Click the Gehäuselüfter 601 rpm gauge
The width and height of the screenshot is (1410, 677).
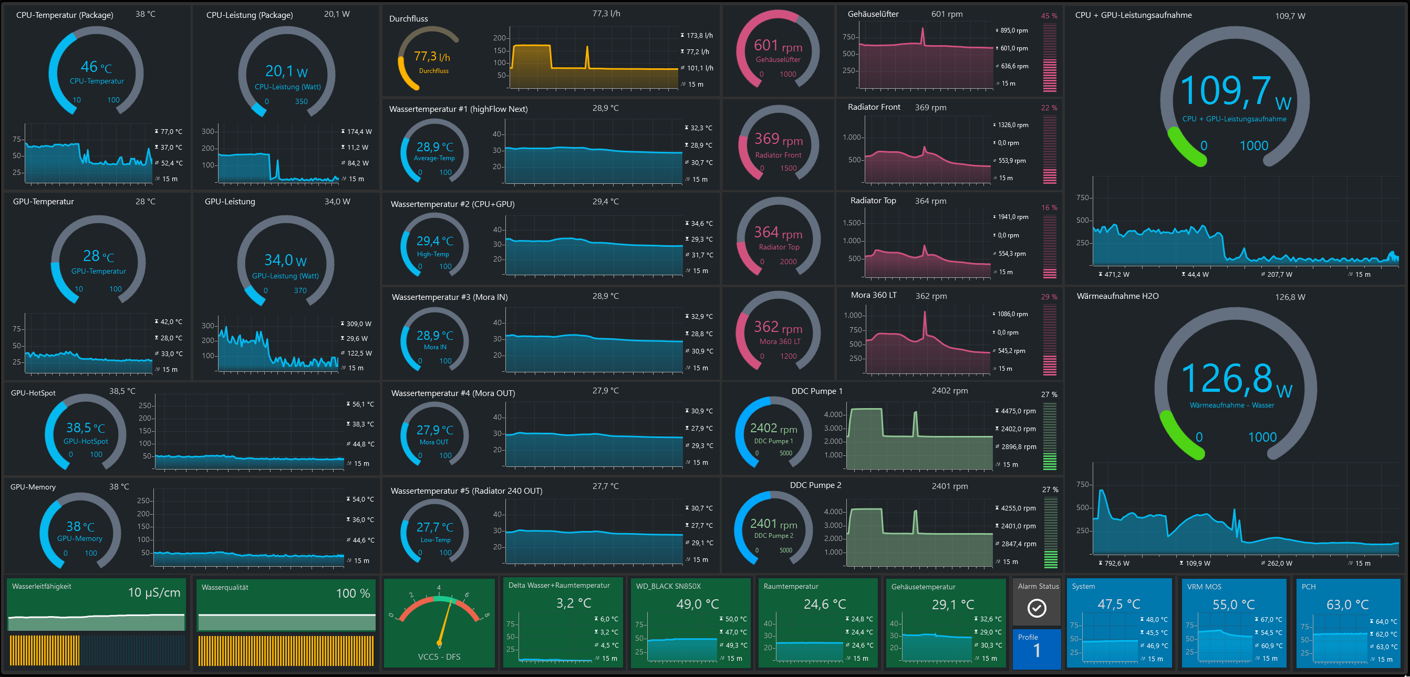(777, 51)
